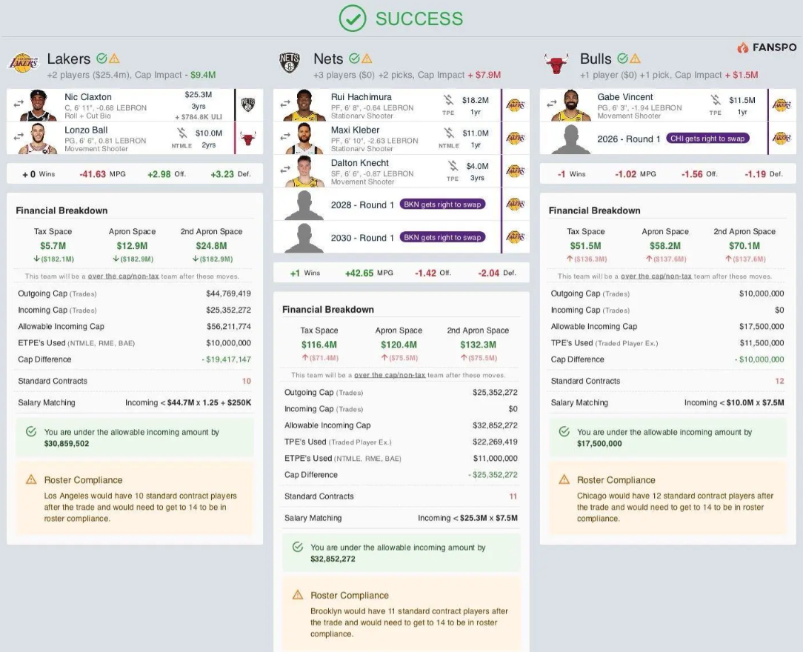Click swap arrows icon for Lonzo Ball

point(19,137)
